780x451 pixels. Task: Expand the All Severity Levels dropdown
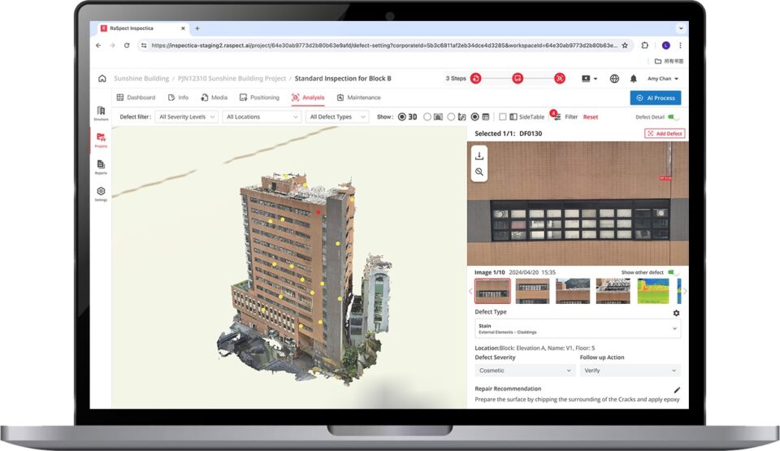[x=188, y=117]
